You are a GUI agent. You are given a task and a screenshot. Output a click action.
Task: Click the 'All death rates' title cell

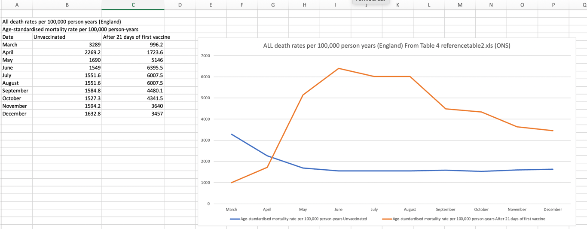coord(61,21)
